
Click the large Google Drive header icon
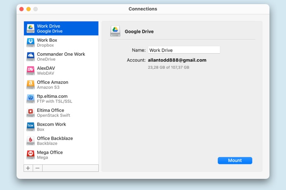115,31
